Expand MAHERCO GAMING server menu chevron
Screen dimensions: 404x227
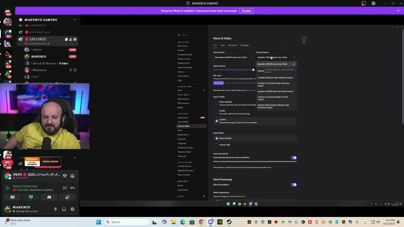75,20
